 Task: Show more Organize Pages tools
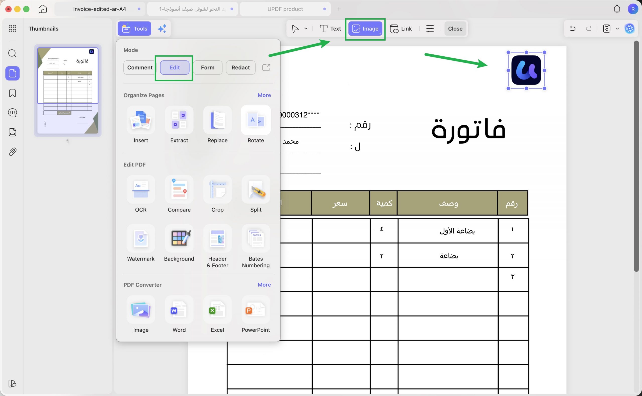pyautogui.click(x=264, y=95)
